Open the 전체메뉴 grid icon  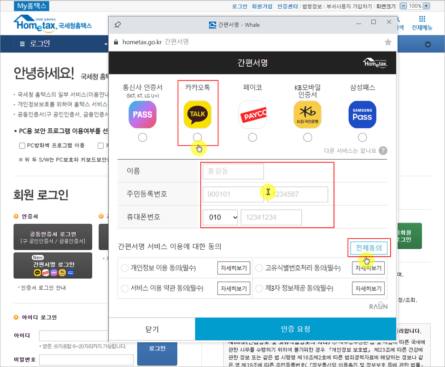pyautogui.click(x=422, y=19)
